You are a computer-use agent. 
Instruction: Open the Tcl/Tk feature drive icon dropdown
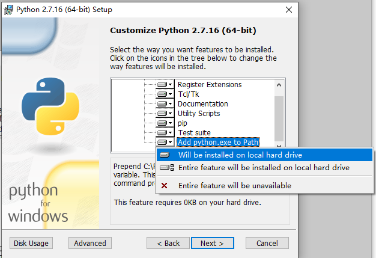coord(165,94)
